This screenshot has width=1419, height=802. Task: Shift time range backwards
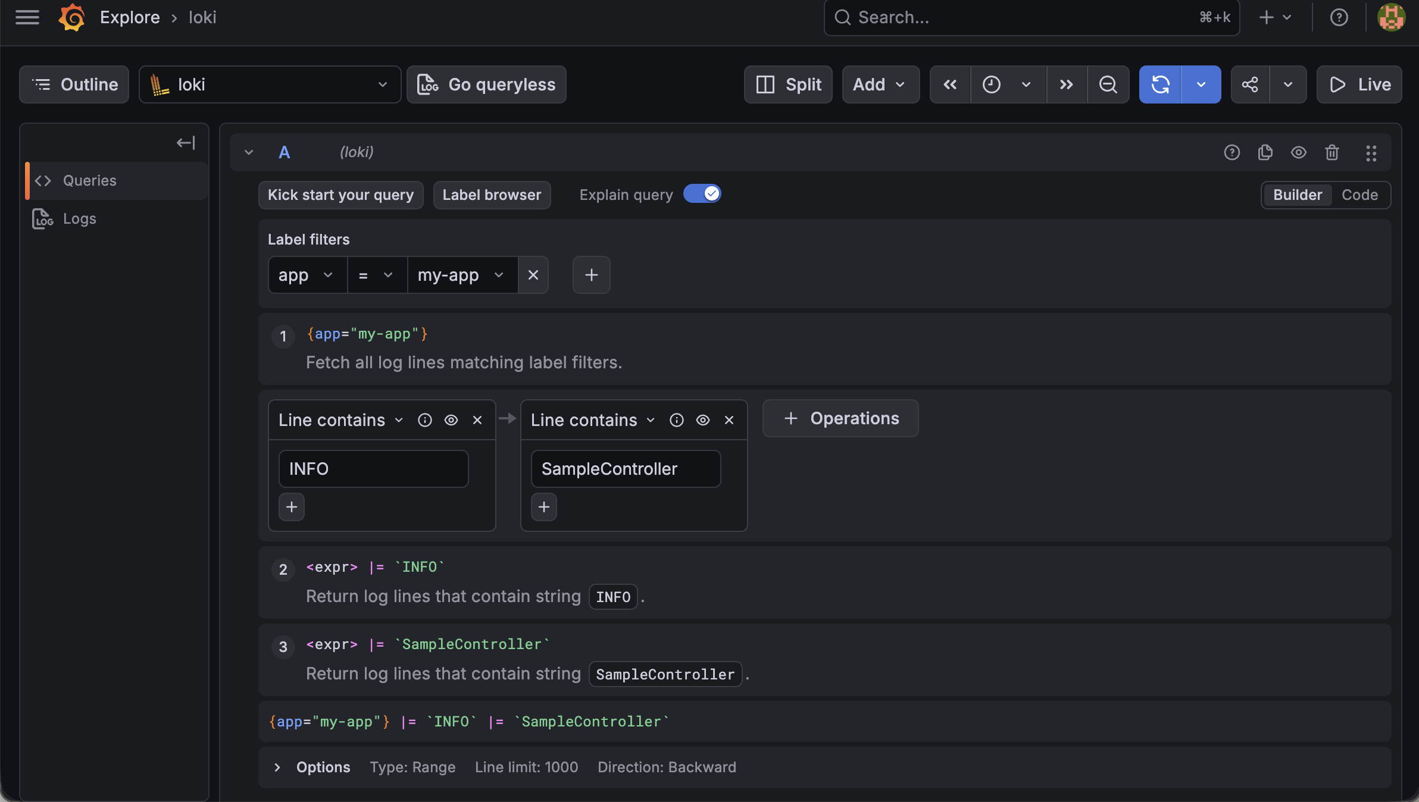coord(950,84)
